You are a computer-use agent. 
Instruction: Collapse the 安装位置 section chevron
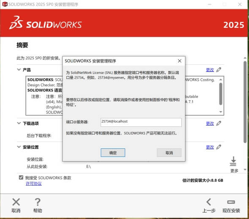(19, 147)
